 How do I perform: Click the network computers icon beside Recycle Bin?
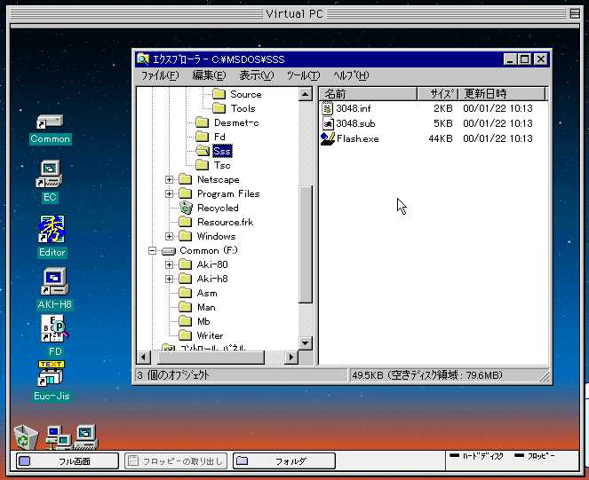pyautogui.click(x=59, y=437)
